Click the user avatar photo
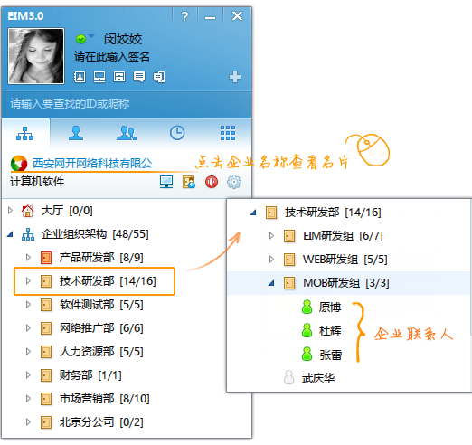This screenshot has width=472, height=445. [x=36, y=56]
